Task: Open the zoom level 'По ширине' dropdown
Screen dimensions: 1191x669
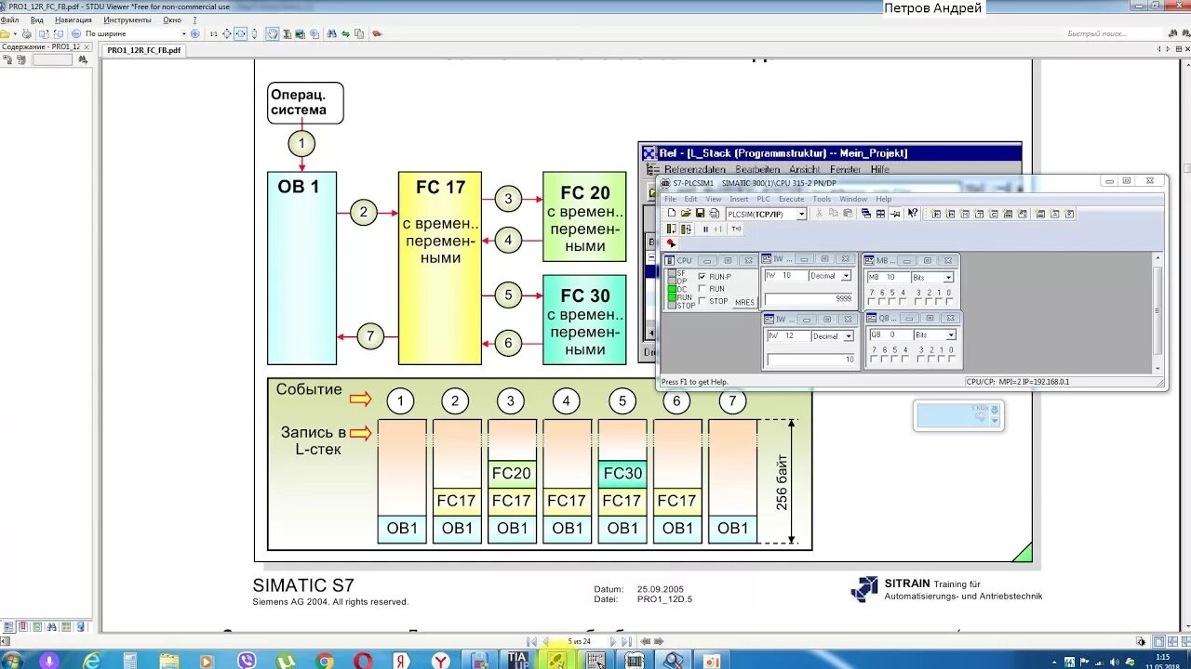Action: click(x=183, y=33)
